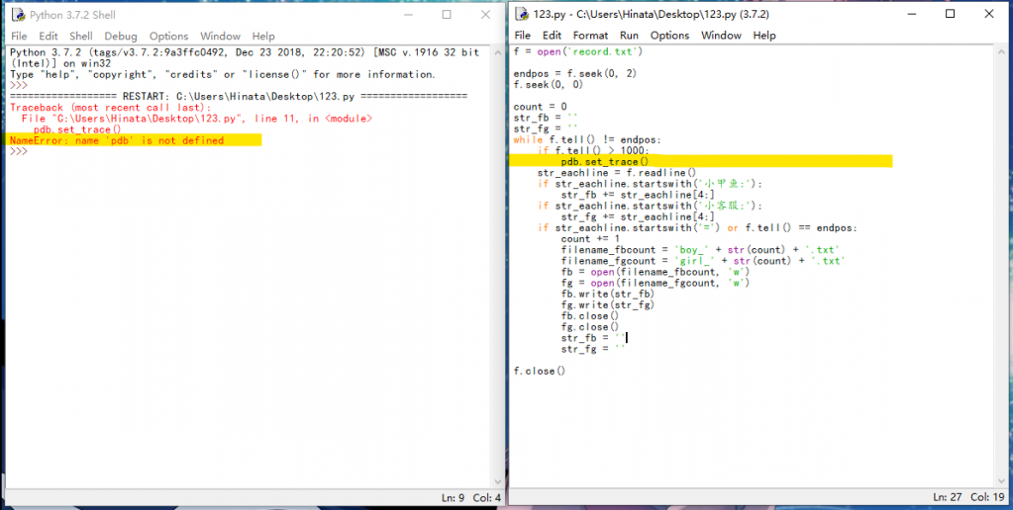The width and height of the screenshot is (1013, 510).
Task: Open the Format menu in the editor
Action: pyautogui.click(x=591, y=36)
